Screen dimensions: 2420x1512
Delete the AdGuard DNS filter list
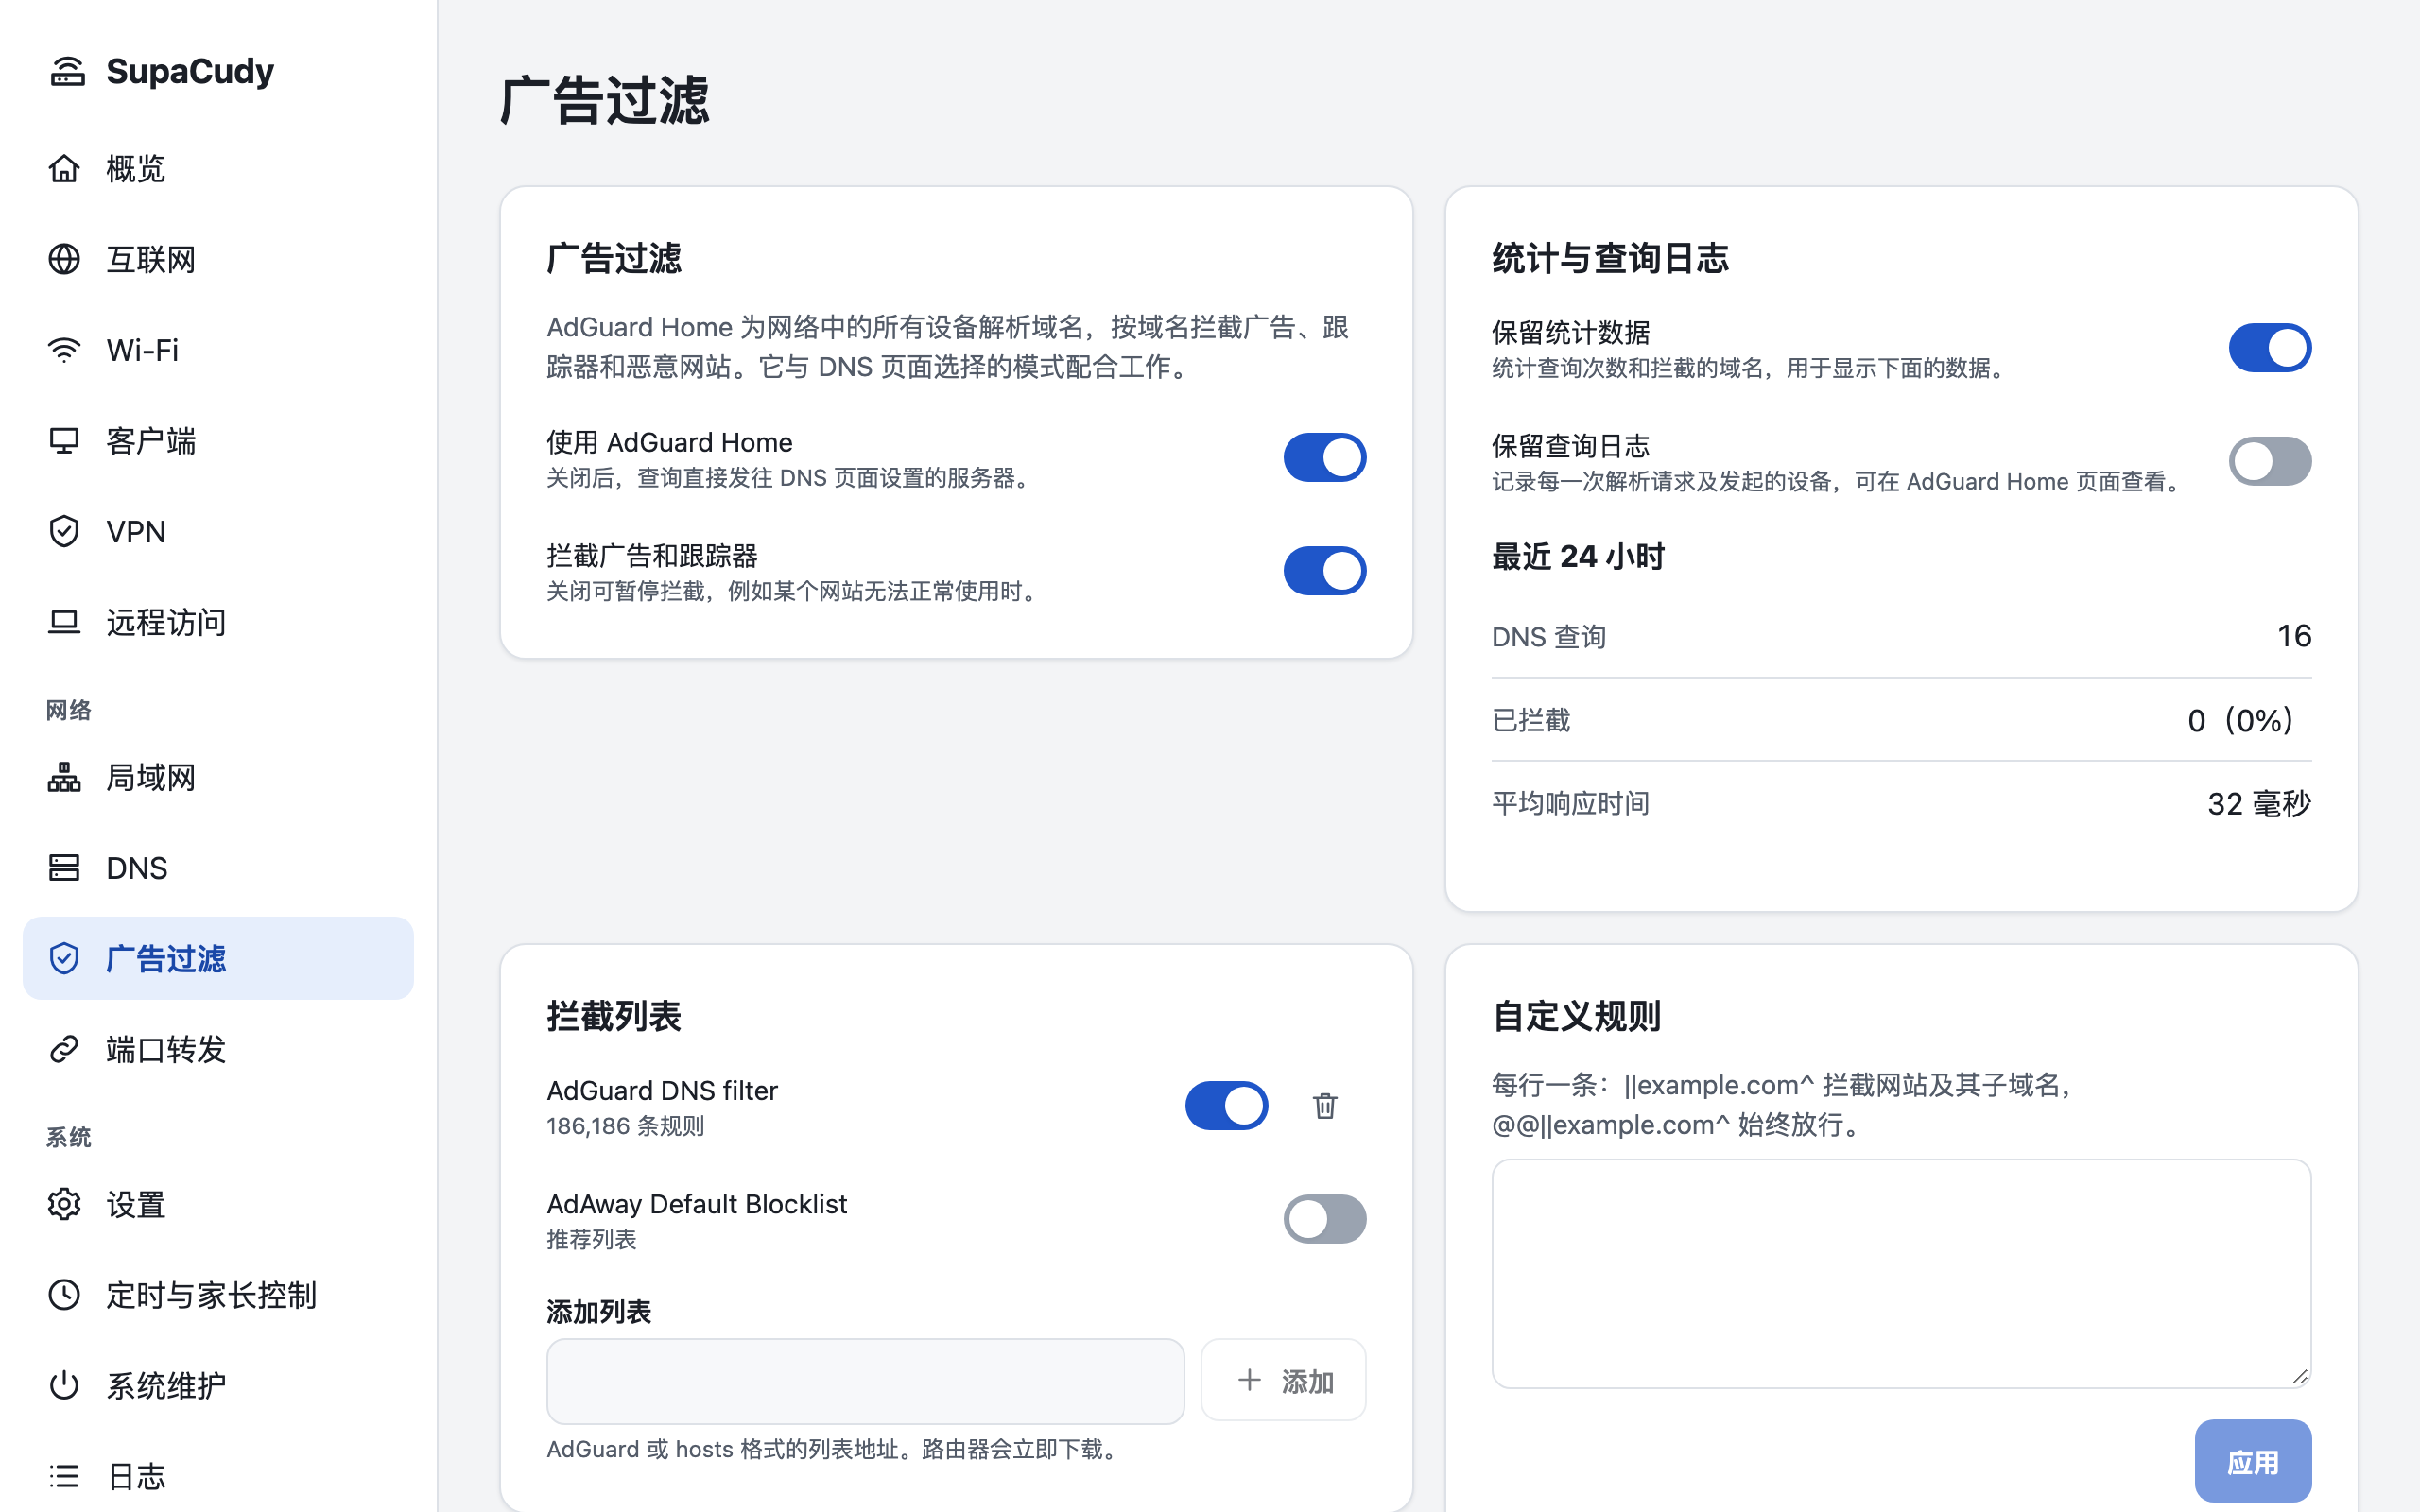pyautogui.click(x=1325, y=1105)
